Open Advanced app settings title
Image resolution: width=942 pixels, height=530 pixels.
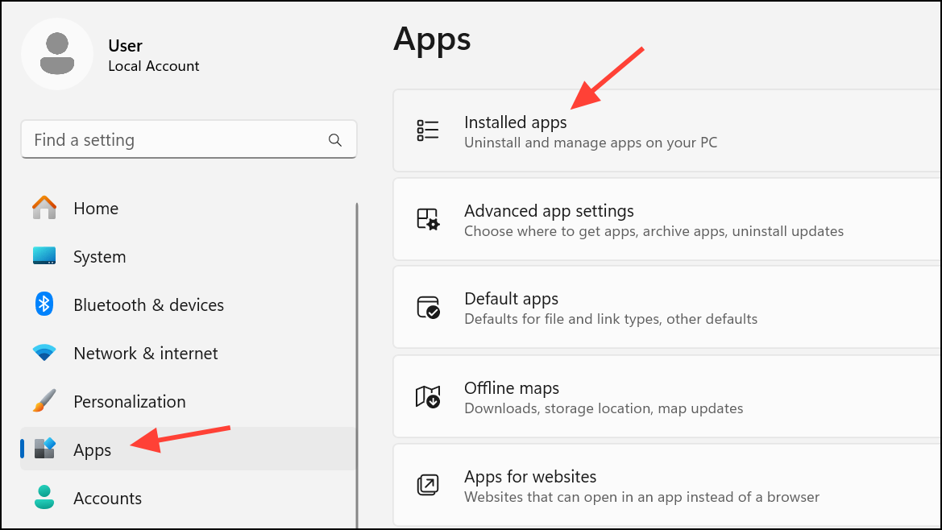(549, 211)
